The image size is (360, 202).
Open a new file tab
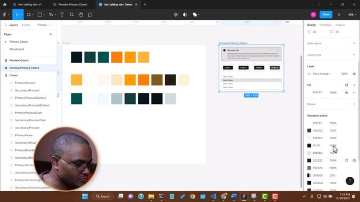pos(145,4)
